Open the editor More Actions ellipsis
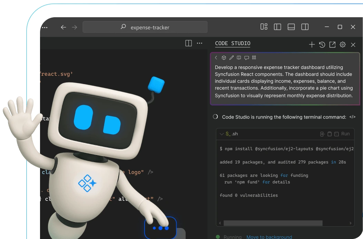This screenshot has height=239, width=363. coord(199,43)
